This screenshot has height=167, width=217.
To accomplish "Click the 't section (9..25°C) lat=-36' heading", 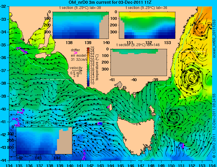I will (146, 8).
